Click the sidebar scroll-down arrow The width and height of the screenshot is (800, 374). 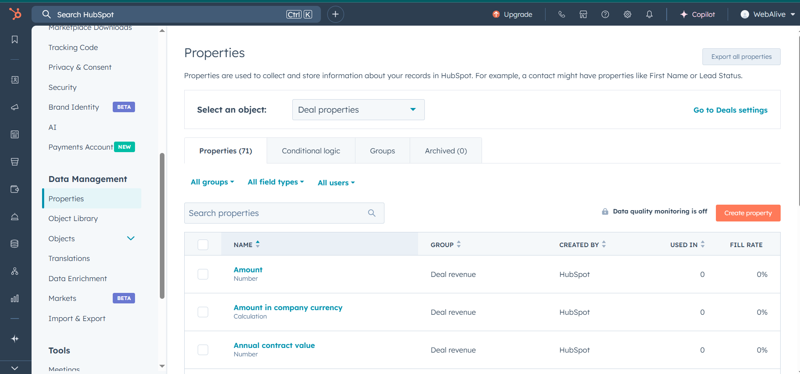point(162,366)
